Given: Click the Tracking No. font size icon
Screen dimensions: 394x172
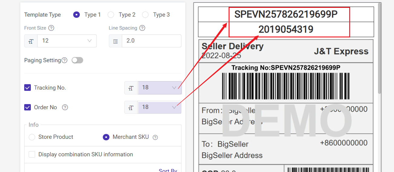Looking at the screenshot, I should coord(131,88).
